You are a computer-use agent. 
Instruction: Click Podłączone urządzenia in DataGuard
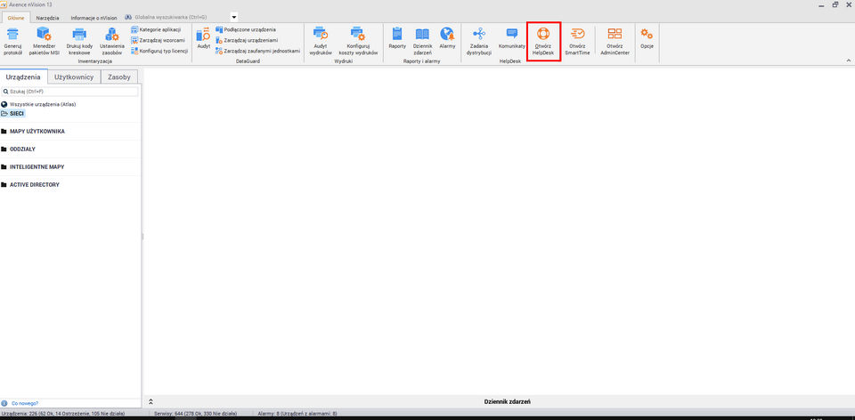pyautogui.click(x=249, y=29)
